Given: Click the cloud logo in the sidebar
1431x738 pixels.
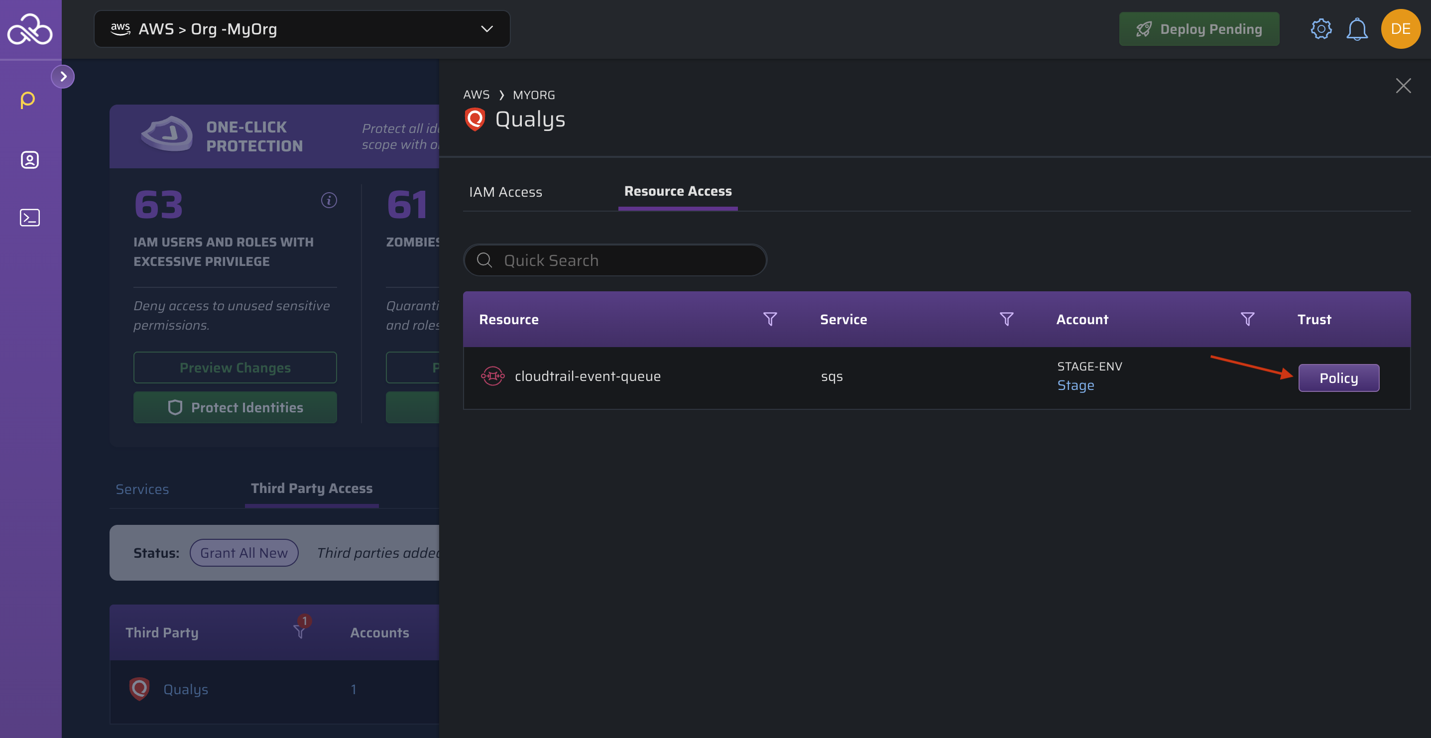Looking at the screenshot, I should tap(30, 29).
